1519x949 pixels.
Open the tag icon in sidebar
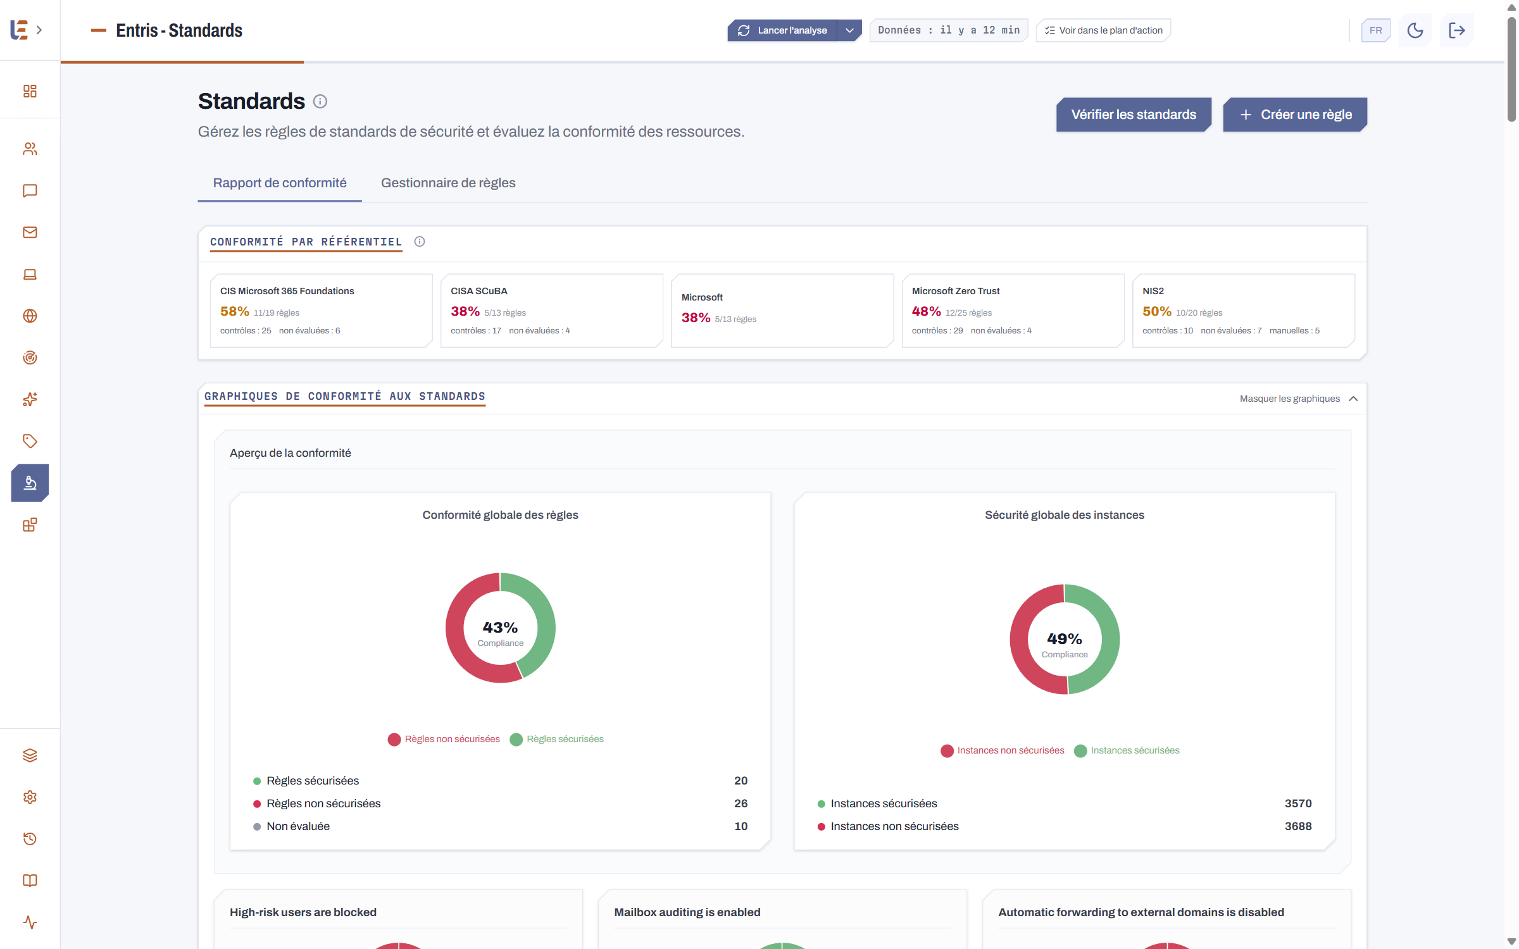click(x=30, y=441)
